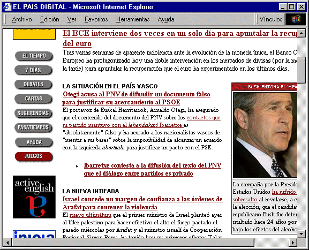The height and width of the screenshot is (250, 309).
Task: Open the Israel concede un margen headline
Action: [x=142, y=203]
